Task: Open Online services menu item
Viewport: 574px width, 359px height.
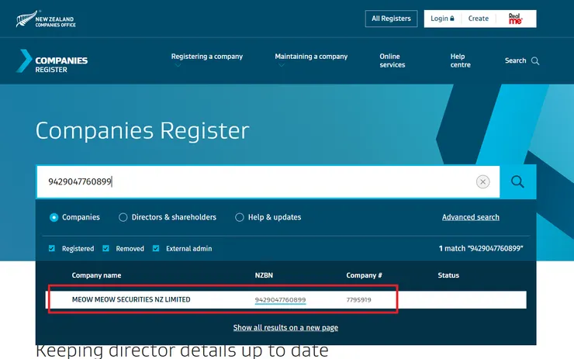Action: point(392,60)
